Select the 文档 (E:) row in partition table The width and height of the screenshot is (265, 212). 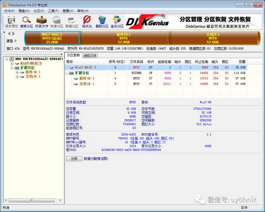156,84
